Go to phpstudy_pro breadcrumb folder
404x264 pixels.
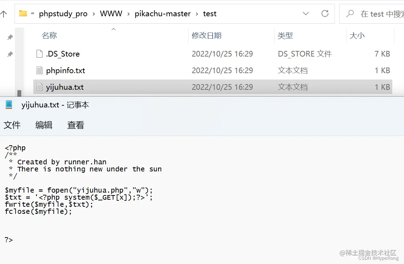pos(63,14)
